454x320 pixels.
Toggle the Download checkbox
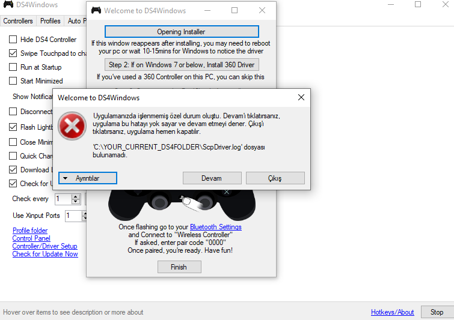click(x=13, y=170)
